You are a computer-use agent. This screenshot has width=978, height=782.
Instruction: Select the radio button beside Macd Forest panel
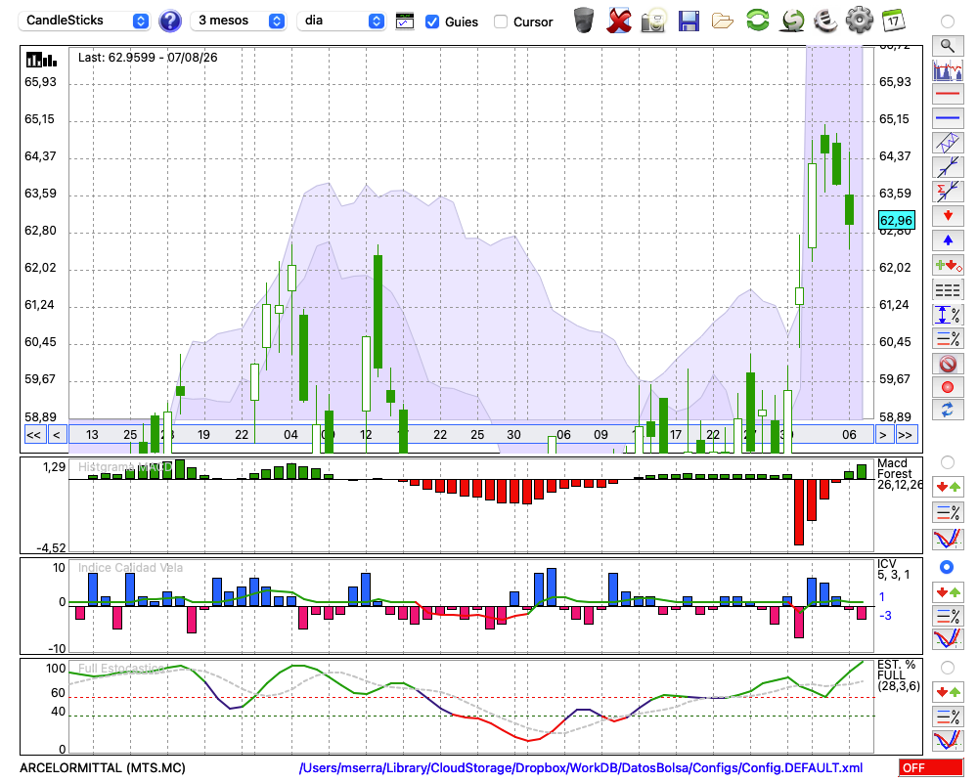tap(947, 462)
